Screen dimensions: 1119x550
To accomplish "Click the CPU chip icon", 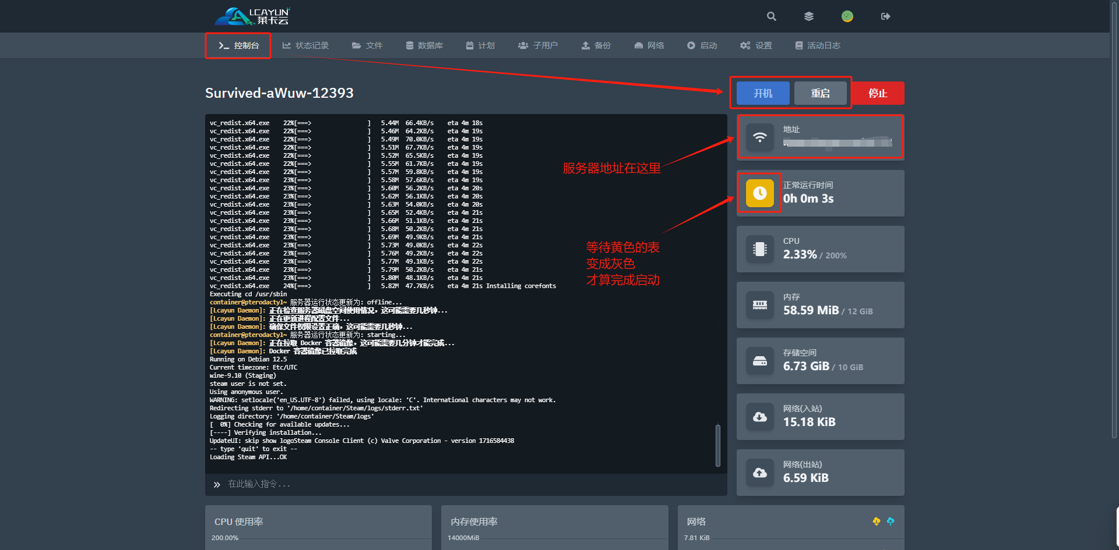I will click(760, 249).
